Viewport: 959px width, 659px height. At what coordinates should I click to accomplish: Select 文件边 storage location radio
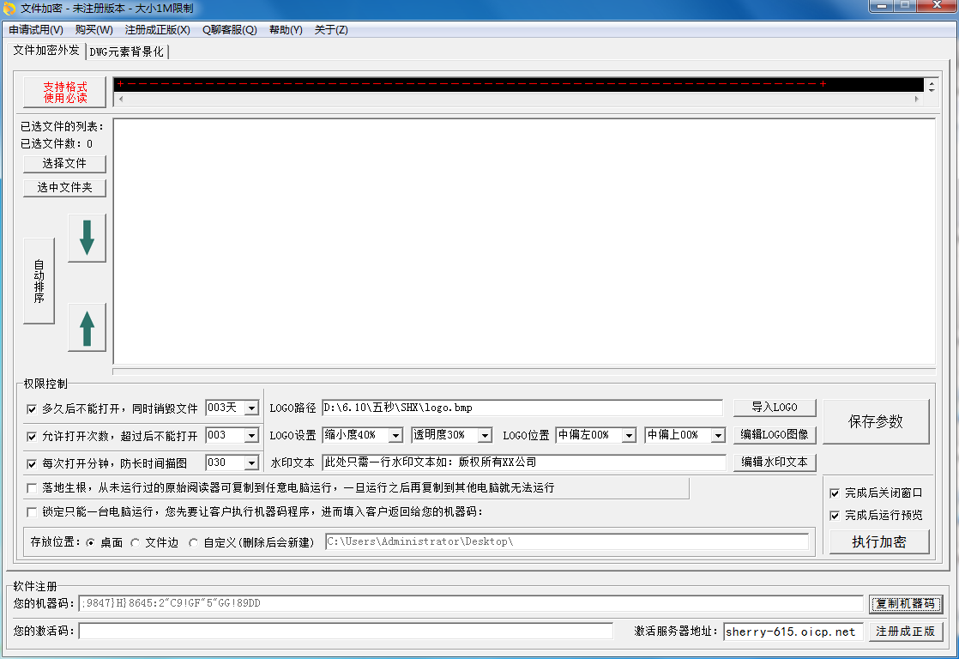coord(136,543)
